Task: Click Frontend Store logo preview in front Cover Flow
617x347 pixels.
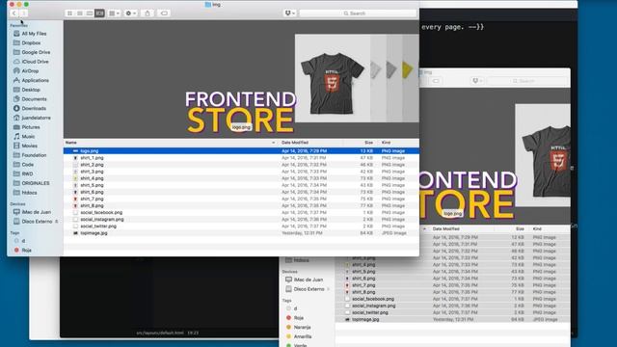Action: pyautogui.click(x=240, y=112)
